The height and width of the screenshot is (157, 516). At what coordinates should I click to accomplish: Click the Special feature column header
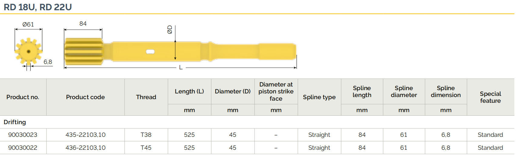tap(490, 97)
